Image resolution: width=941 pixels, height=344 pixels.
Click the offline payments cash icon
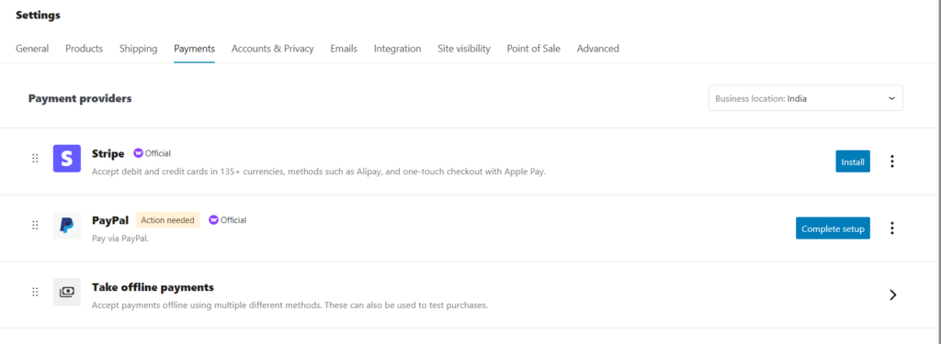pos(66,292)
